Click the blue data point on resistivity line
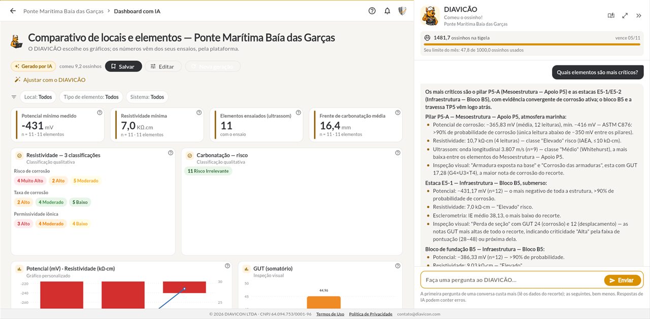This screenshot has width=650, height=319. click(x=184, y=289)
